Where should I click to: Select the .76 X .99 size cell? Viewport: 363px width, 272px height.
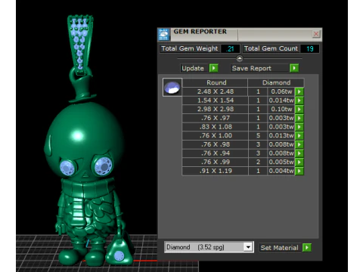click(x=215, y=162)
